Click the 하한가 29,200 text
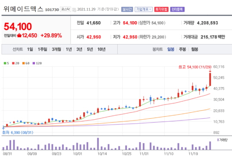This screenshot has height=162, width=232. (x=152, y=37)
